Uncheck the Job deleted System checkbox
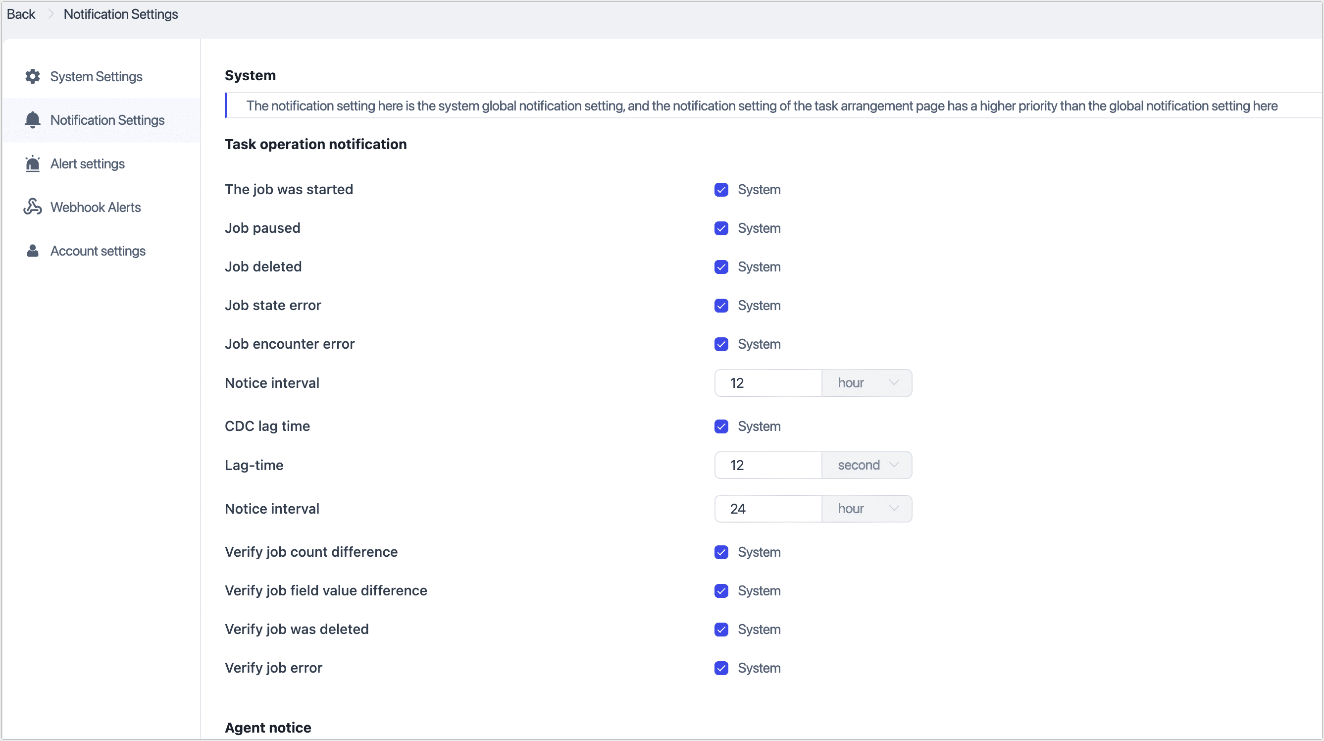 [x=721, y=267]
